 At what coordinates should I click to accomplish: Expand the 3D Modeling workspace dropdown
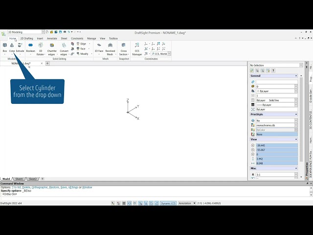43,32
